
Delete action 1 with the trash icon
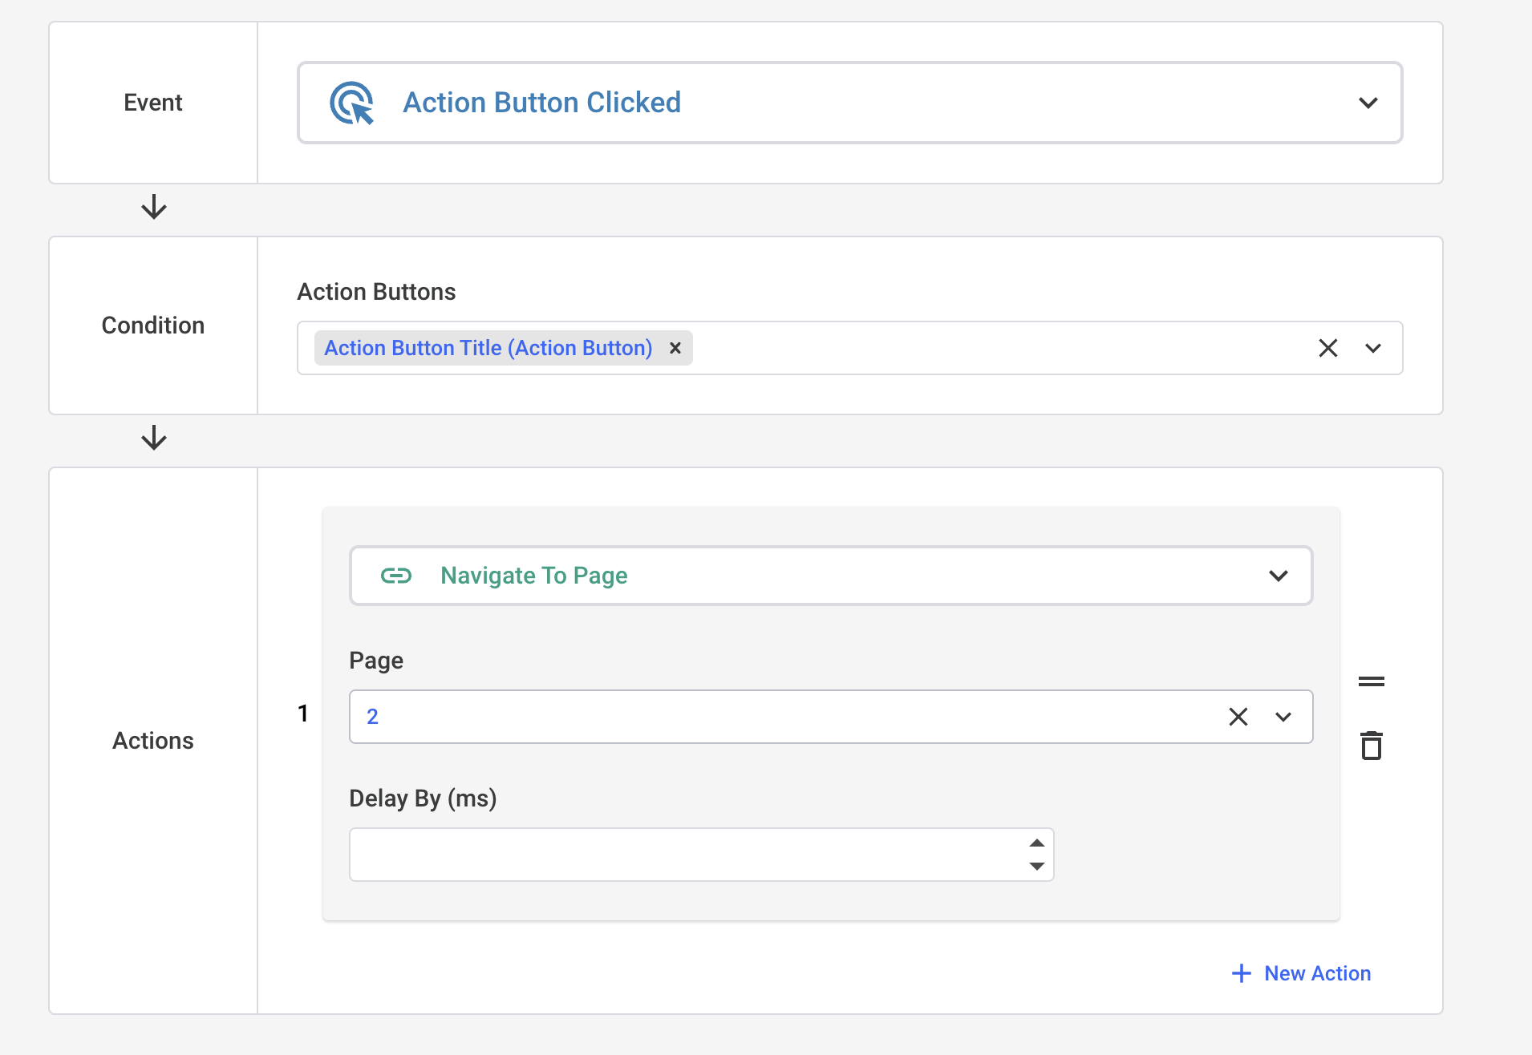coord(1372,746)
